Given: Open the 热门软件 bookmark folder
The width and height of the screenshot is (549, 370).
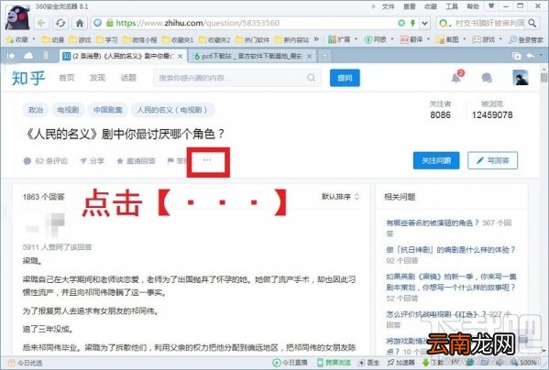Looking at the screenshot, I should (x=252, y=39).
